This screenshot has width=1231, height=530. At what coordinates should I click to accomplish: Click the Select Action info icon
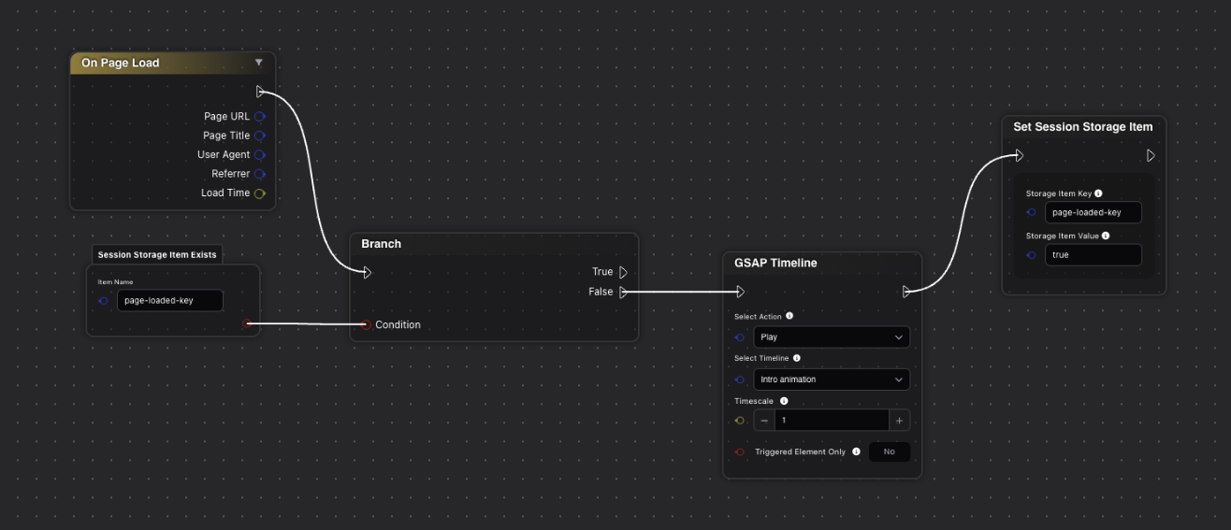789,316
